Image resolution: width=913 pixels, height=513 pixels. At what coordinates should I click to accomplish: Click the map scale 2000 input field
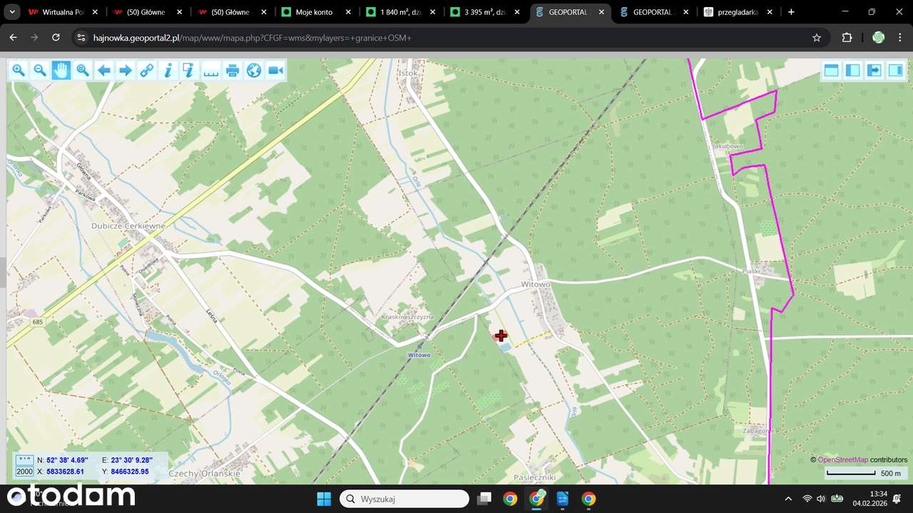tap(24, 471)
